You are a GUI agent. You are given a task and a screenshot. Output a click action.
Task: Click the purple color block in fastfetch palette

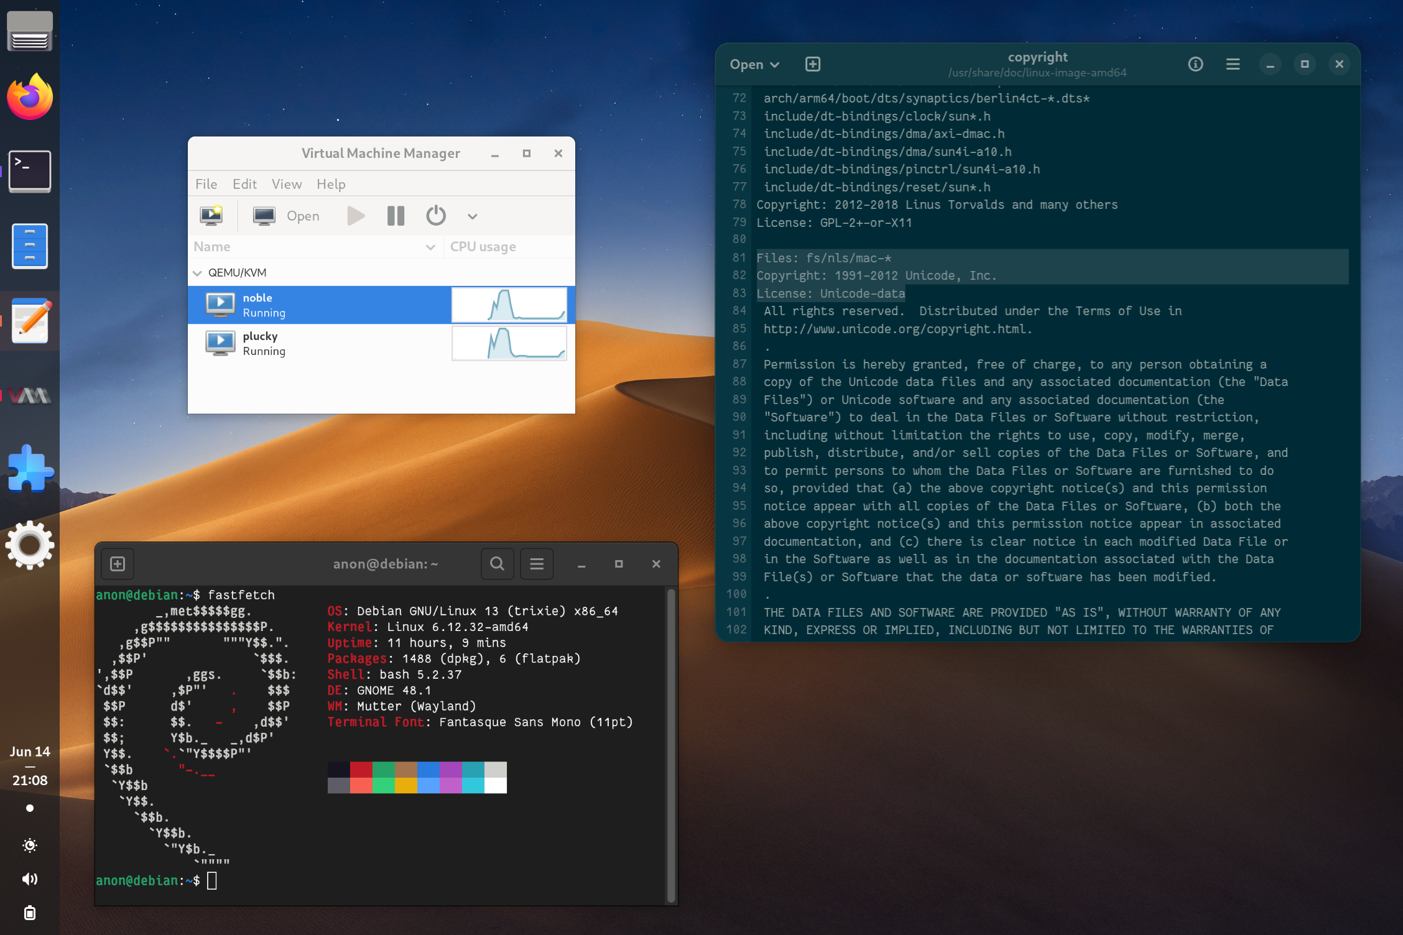(451, 770)
